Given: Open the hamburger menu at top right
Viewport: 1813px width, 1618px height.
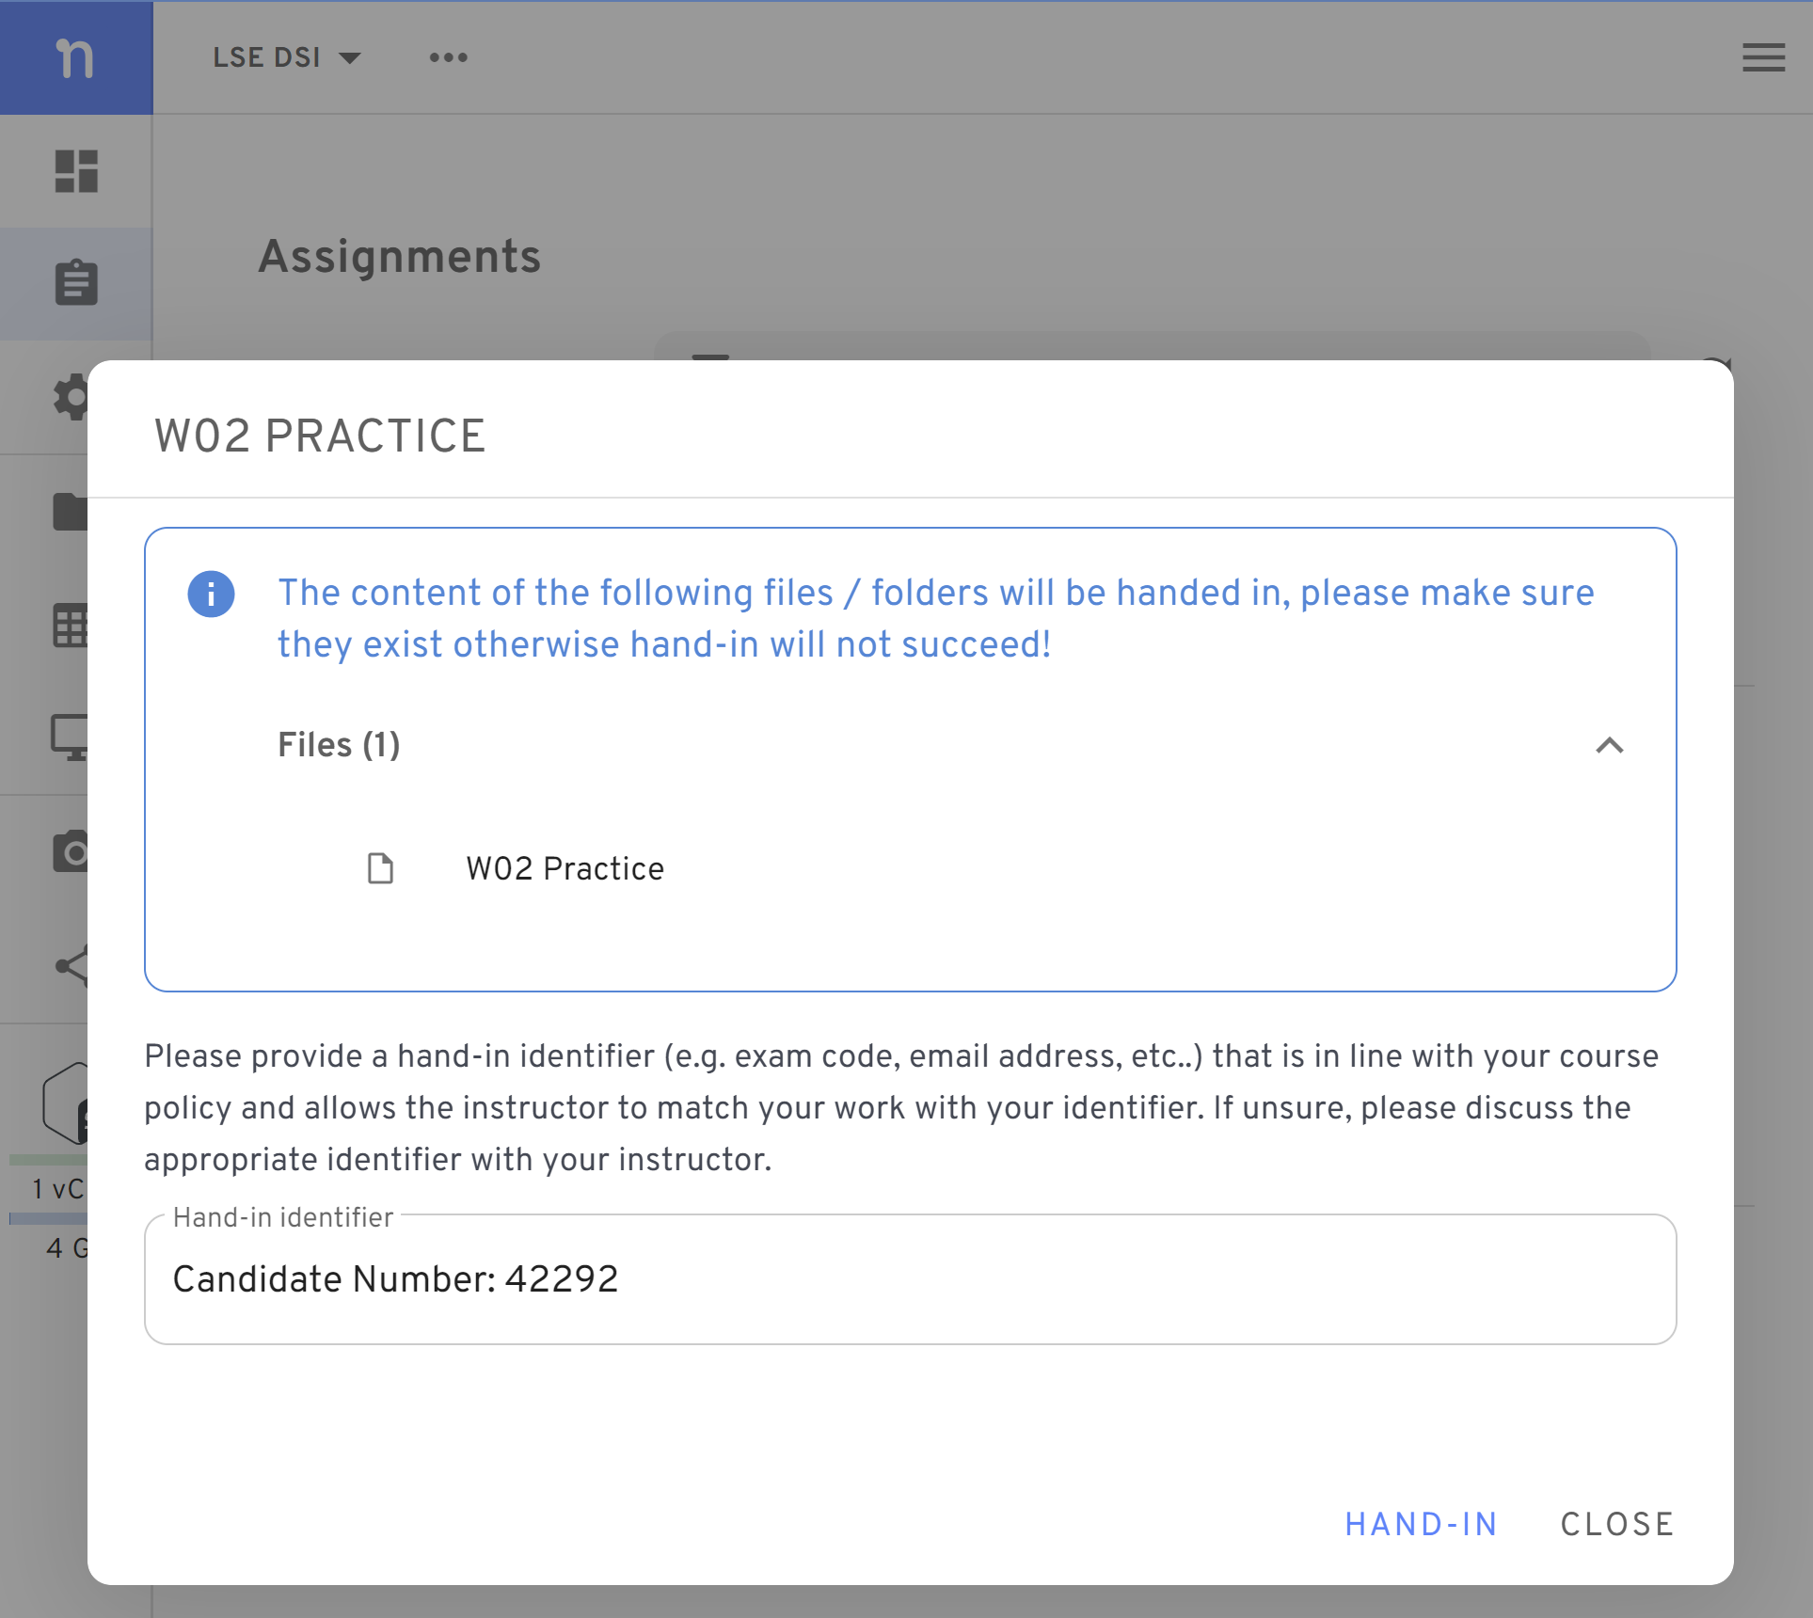Looking at the screenshot, I should tap(1763, 57).
